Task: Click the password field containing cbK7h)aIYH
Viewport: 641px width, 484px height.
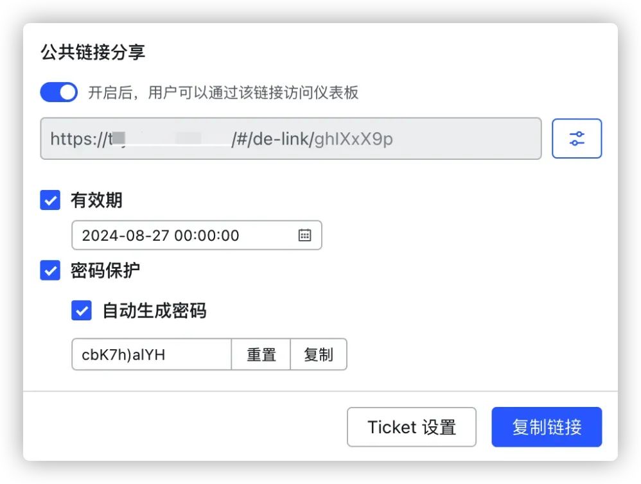Action: click(x=151, y=354)
